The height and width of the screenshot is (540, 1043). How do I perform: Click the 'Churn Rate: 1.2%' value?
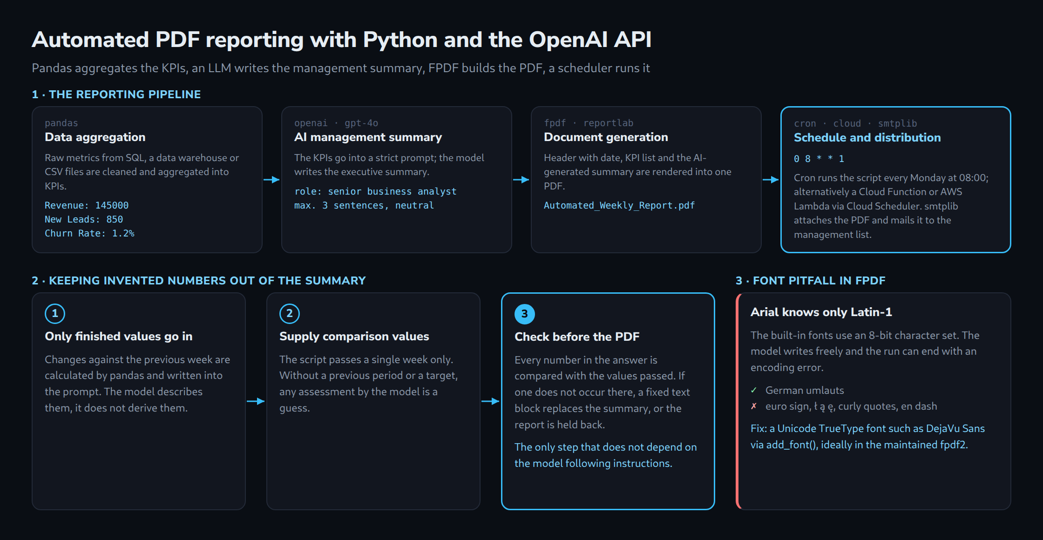point(89,233)
